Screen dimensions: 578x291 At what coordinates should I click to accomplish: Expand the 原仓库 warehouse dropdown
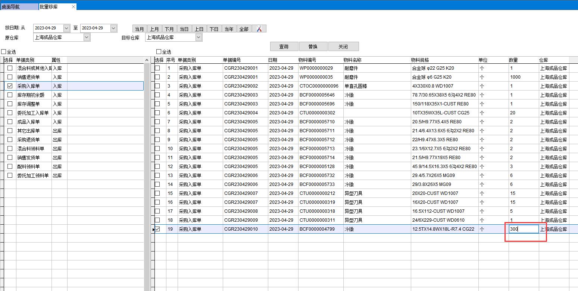[x=87, y=37]
